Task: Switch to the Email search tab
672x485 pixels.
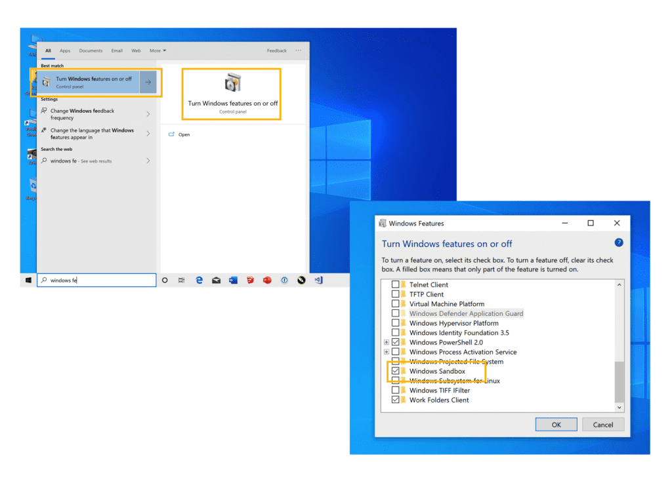Action: pyautogui.click(x=117, y=50)
